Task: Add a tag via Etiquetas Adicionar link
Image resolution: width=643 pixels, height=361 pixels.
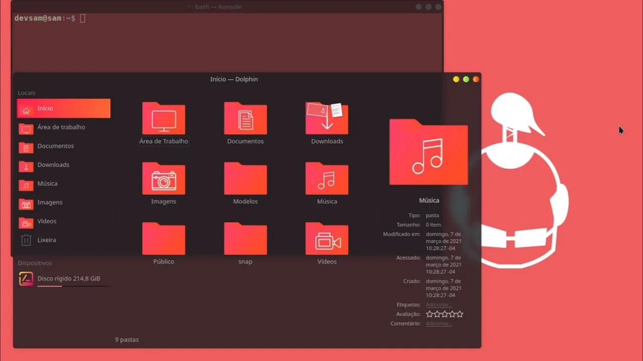Action: coord(439,305)
